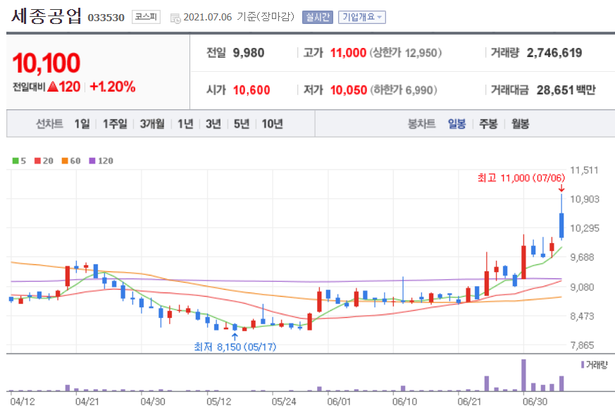
Task: Select the 10년 line chart tab
Action: click(x=272, y=124)
